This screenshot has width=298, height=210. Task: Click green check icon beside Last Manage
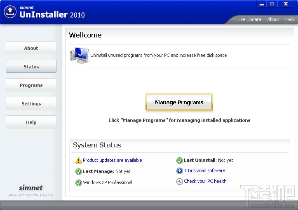coord(78,172)
